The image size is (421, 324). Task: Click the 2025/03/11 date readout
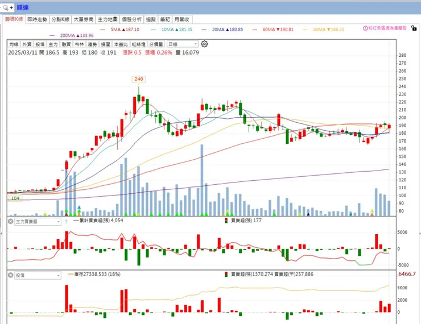pos(23,52)
